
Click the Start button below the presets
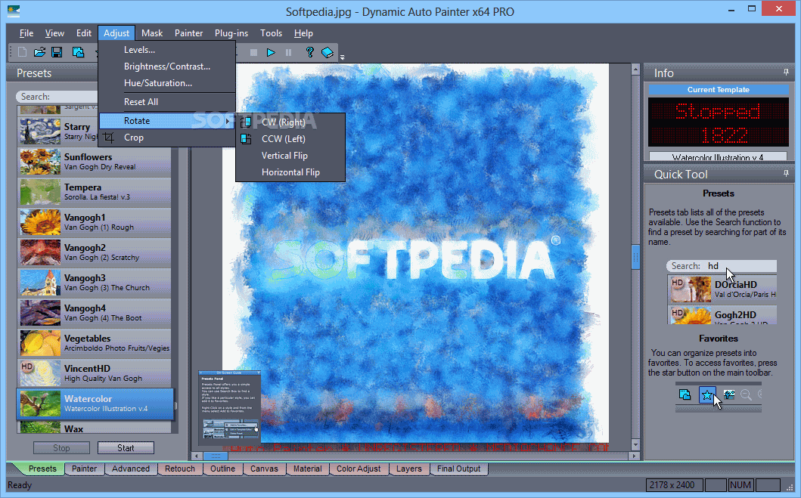click(x=126, y=447)
